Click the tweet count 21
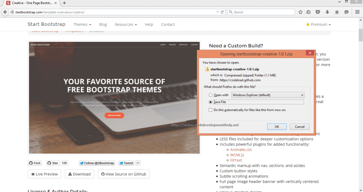This screenshot has height=192, width=363. tap(138, 163)
